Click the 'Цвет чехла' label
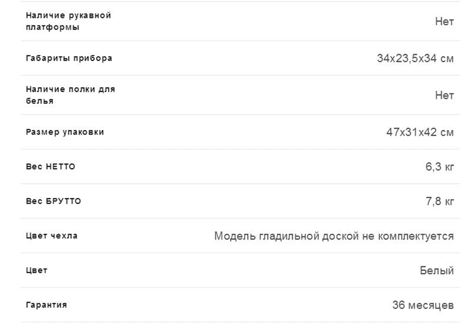Viewport: 475px width, 327px height. [x=52, y=236]
